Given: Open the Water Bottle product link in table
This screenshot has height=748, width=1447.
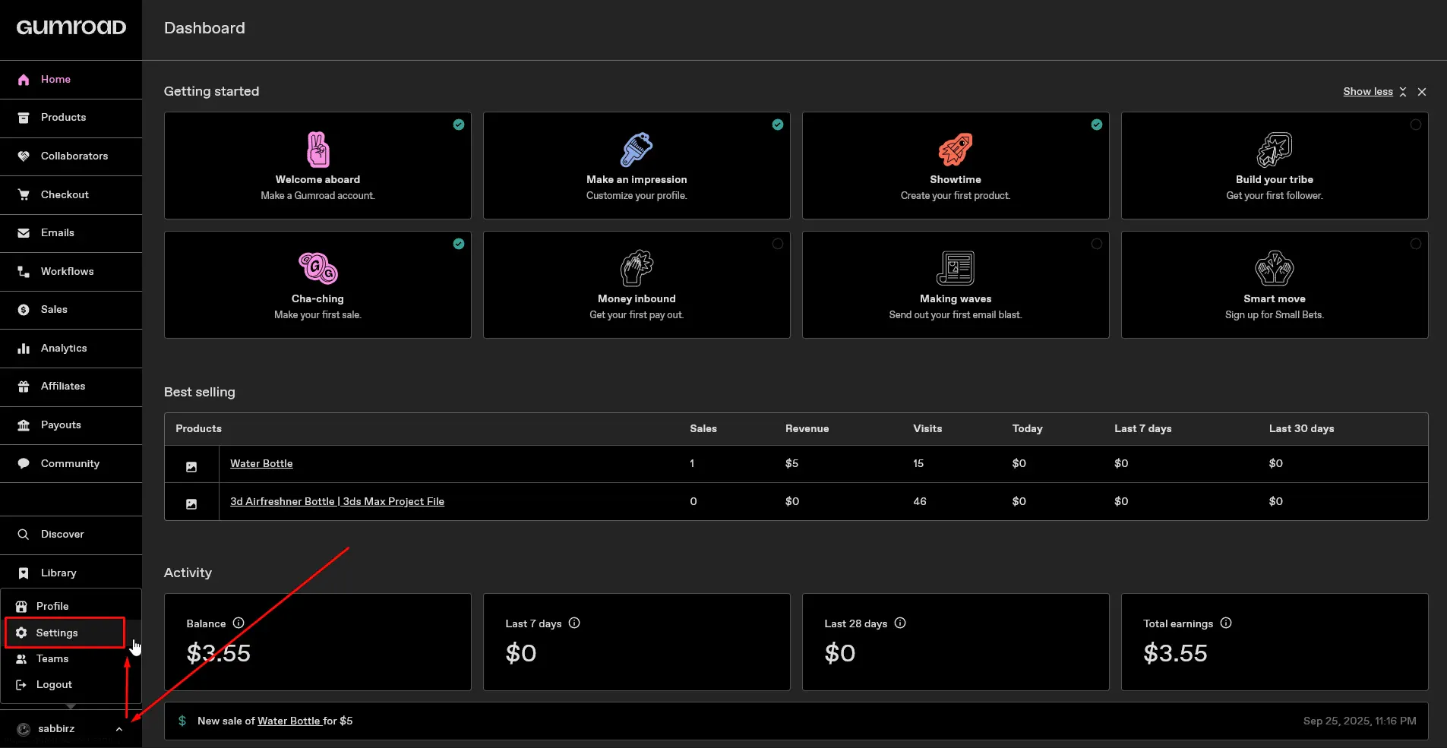Looking at the screenshot, I should coord(261,463).
